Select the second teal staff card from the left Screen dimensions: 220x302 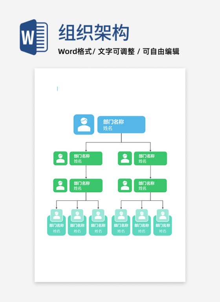(x=77, y=222)
